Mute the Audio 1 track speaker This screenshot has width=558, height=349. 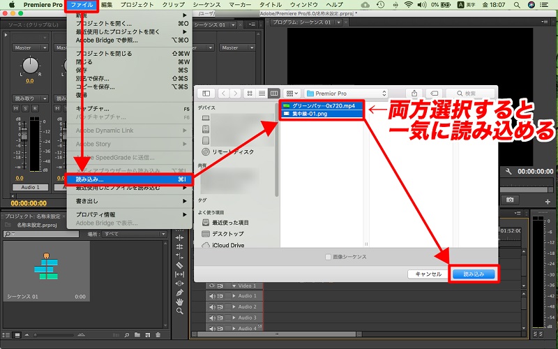tap(212, 296)
